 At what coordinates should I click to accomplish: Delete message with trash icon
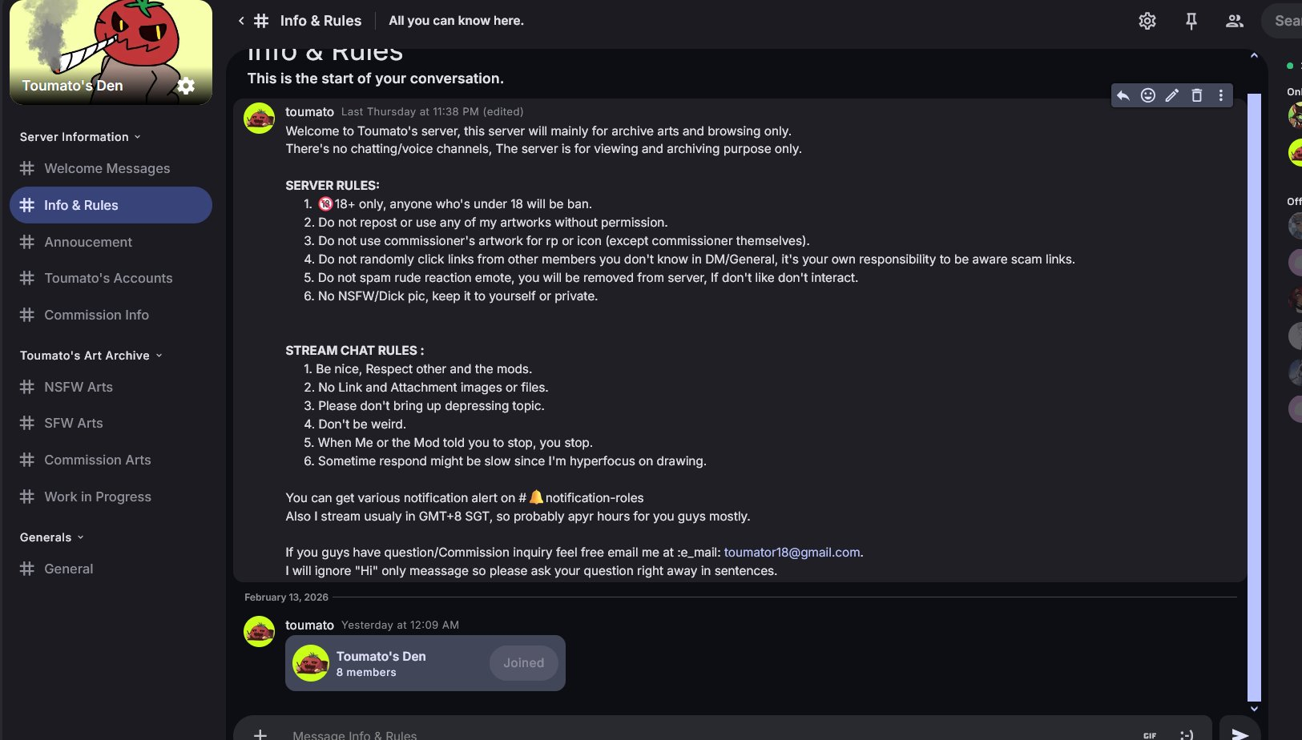(x=1197, y=95)
